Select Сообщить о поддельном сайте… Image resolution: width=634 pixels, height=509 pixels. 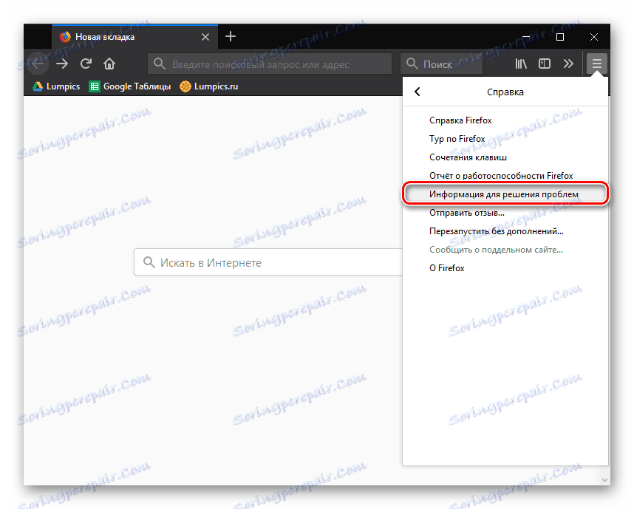(505, 250)
